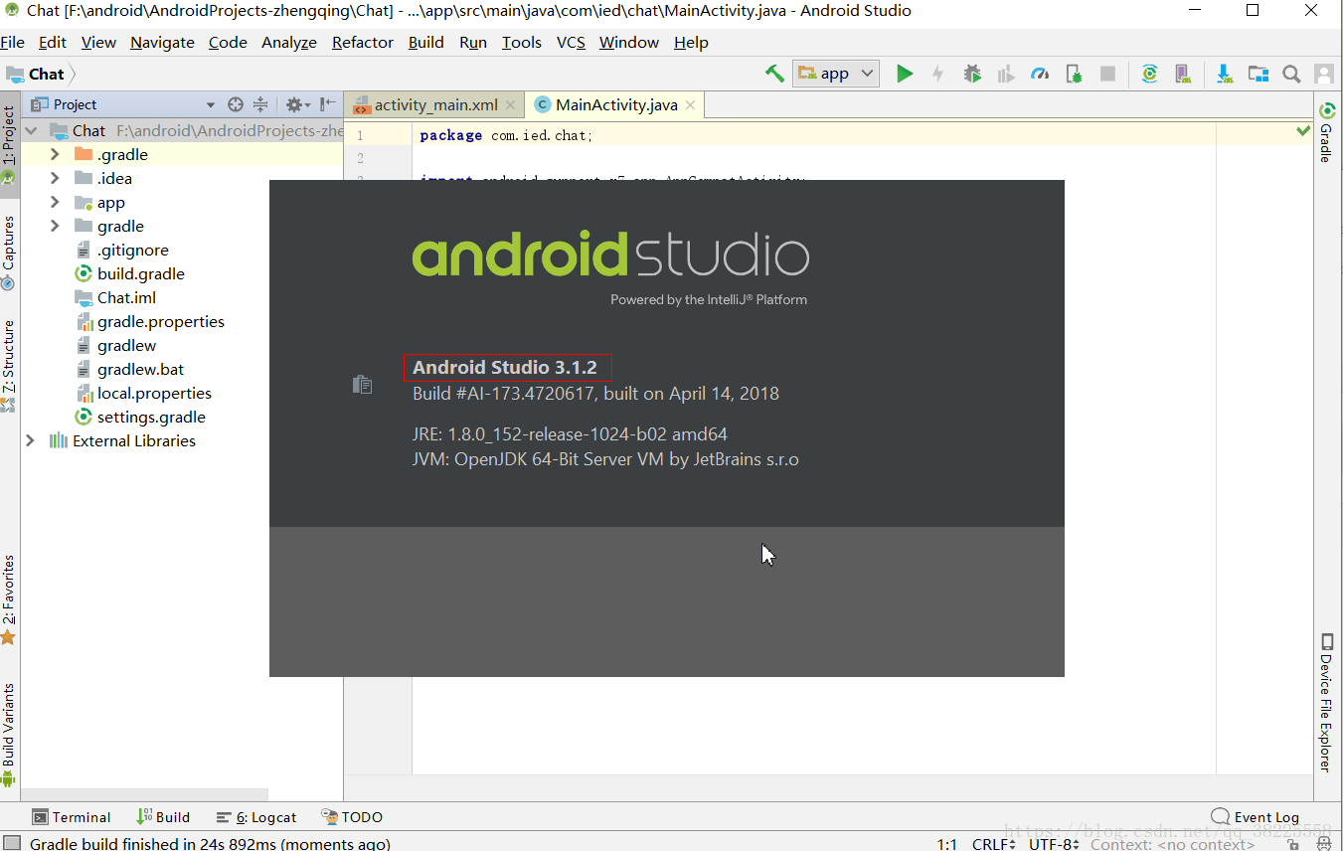Open the Navigate menu

tap(162, 42)
